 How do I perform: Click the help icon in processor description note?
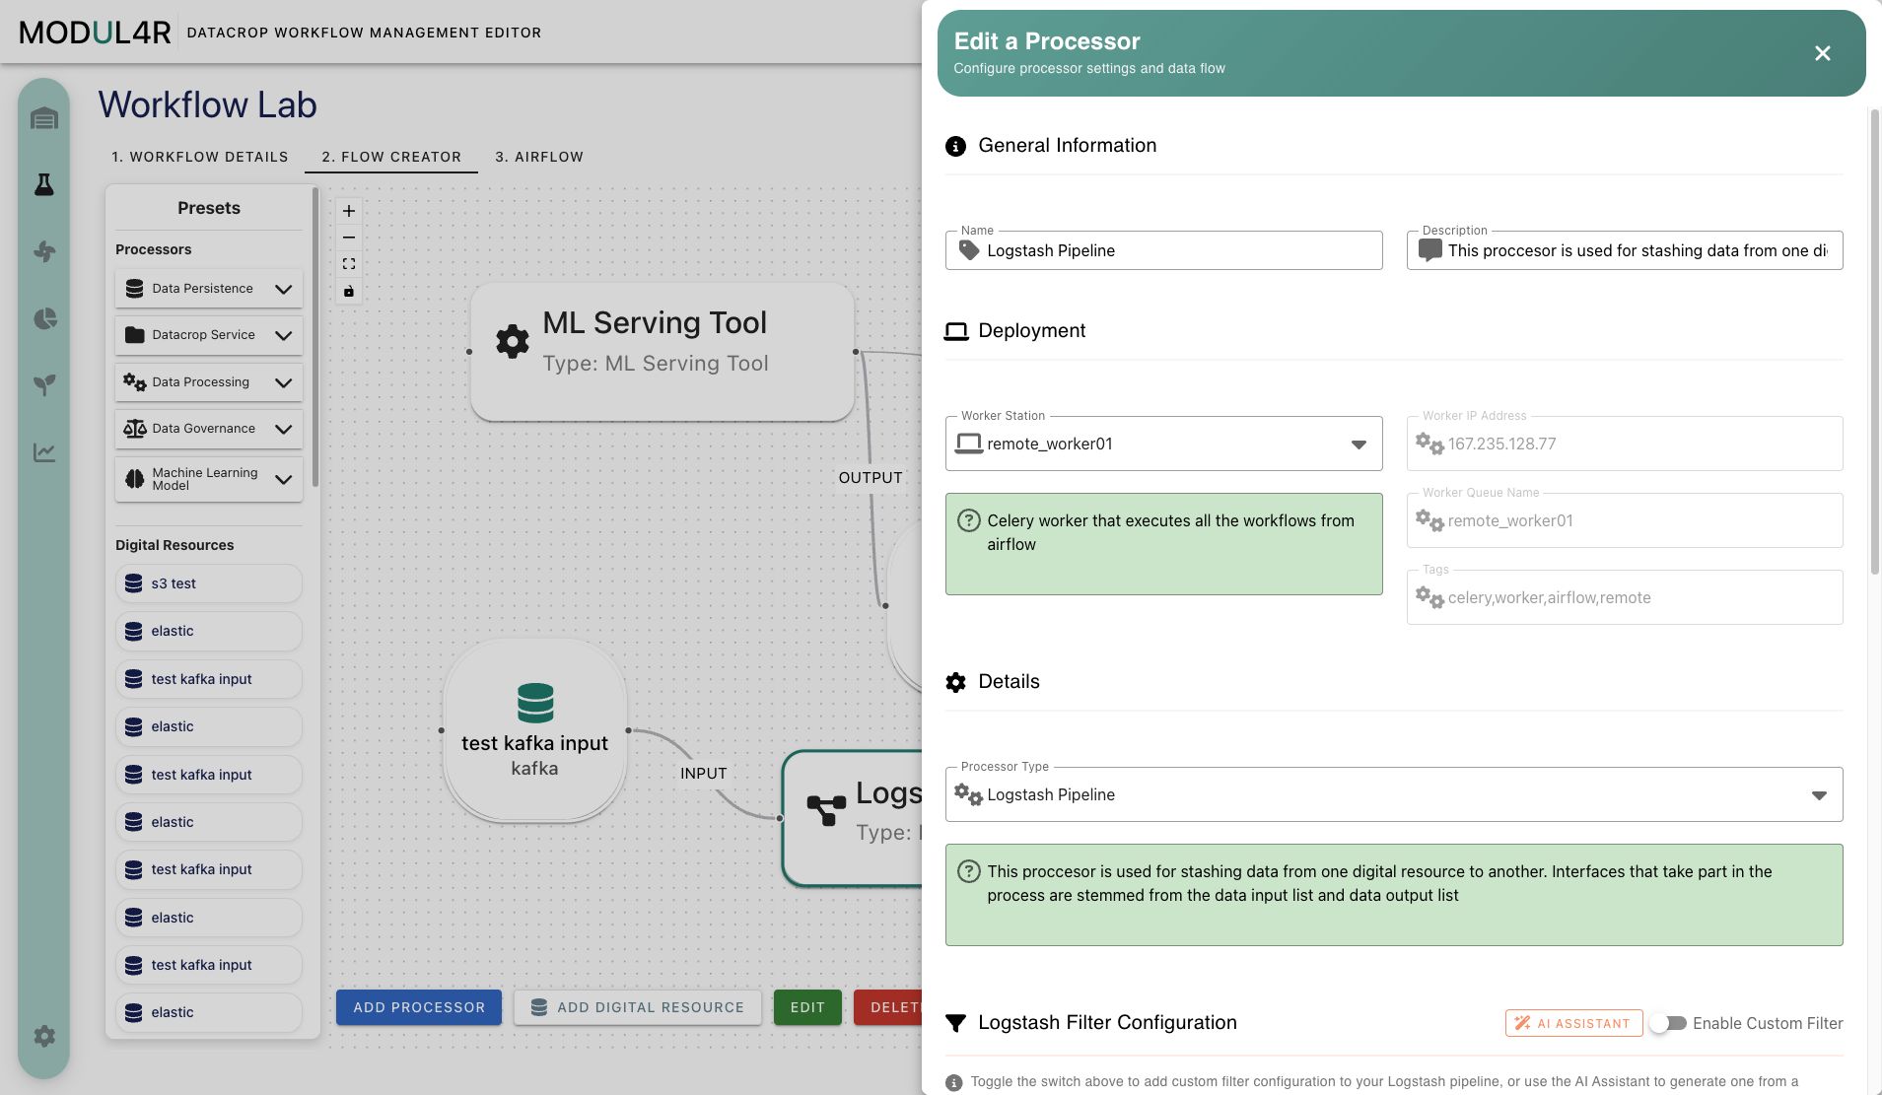[969, 871]
